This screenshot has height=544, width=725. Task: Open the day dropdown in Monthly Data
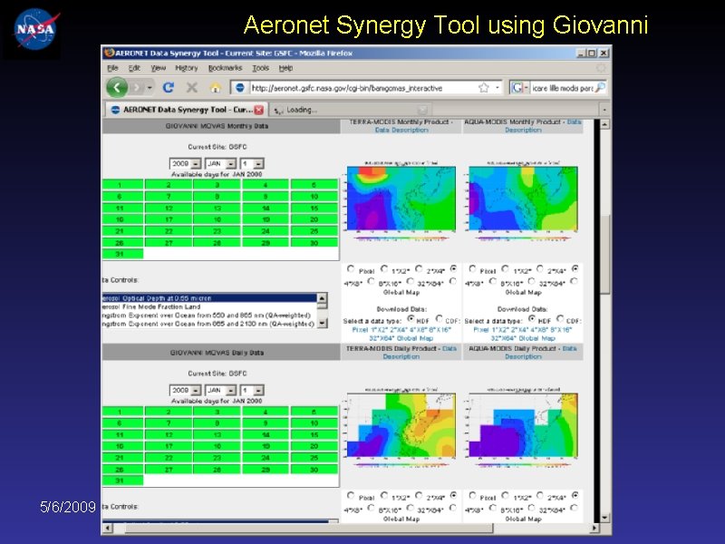tap(252, 163)
